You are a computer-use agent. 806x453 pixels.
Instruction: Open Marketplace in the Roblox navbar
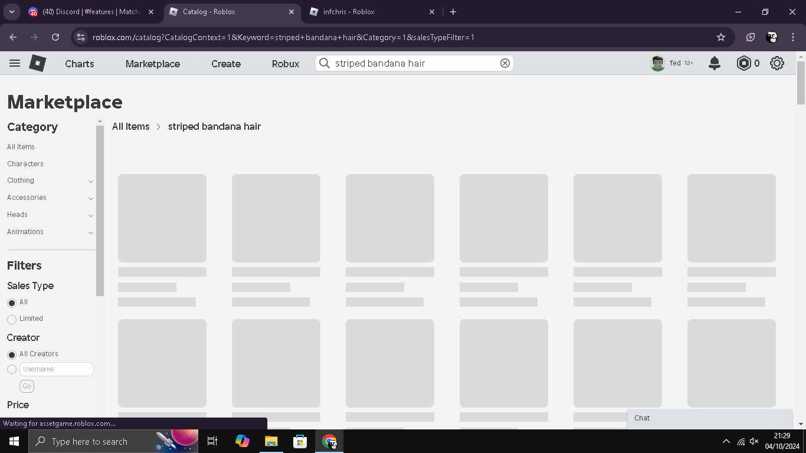click(x=153, y=64)
